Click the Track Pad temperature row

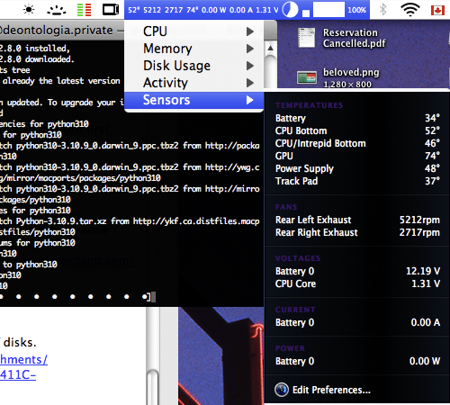pyautogui.click(x=357, y=181)
